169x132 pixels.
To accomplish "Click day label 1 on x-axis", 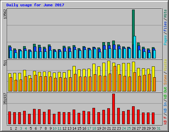I will (11, 128).
